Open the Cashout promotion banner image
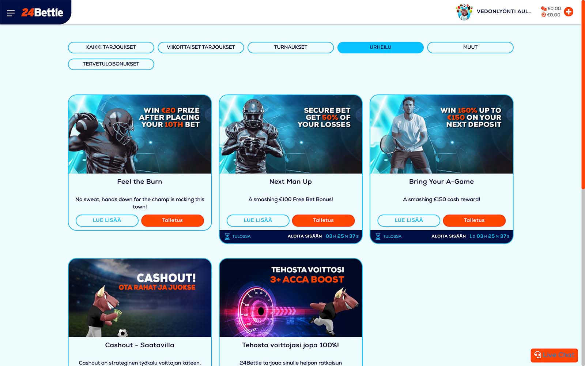Image resolution: width=585 pixels, height=366 pixels. pyautogui.click(x=140, y=298)
